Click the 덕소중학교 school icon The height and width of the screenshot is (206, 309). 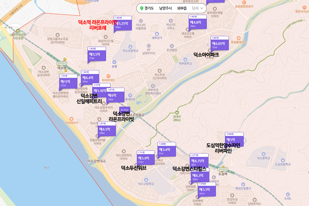click(264, 154)
